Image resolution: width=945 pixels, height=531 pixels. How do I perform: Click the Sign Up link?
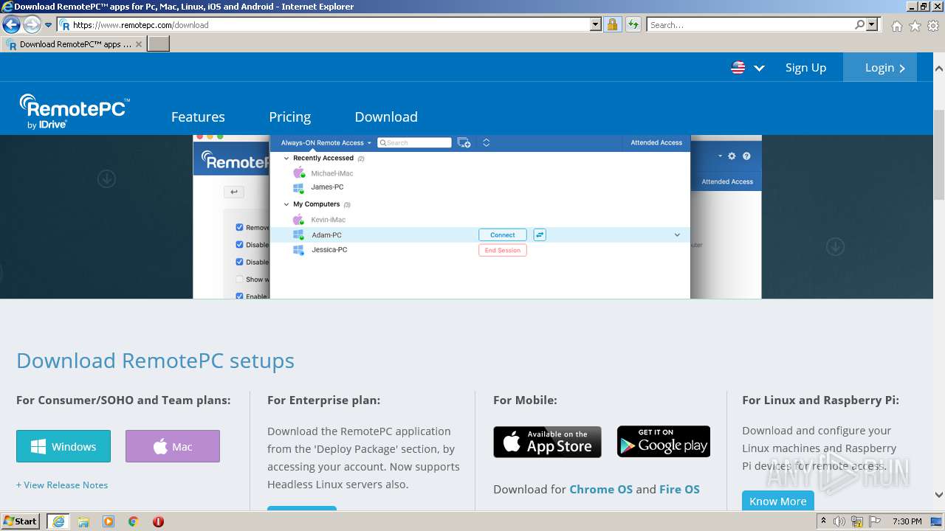point(805,68)
